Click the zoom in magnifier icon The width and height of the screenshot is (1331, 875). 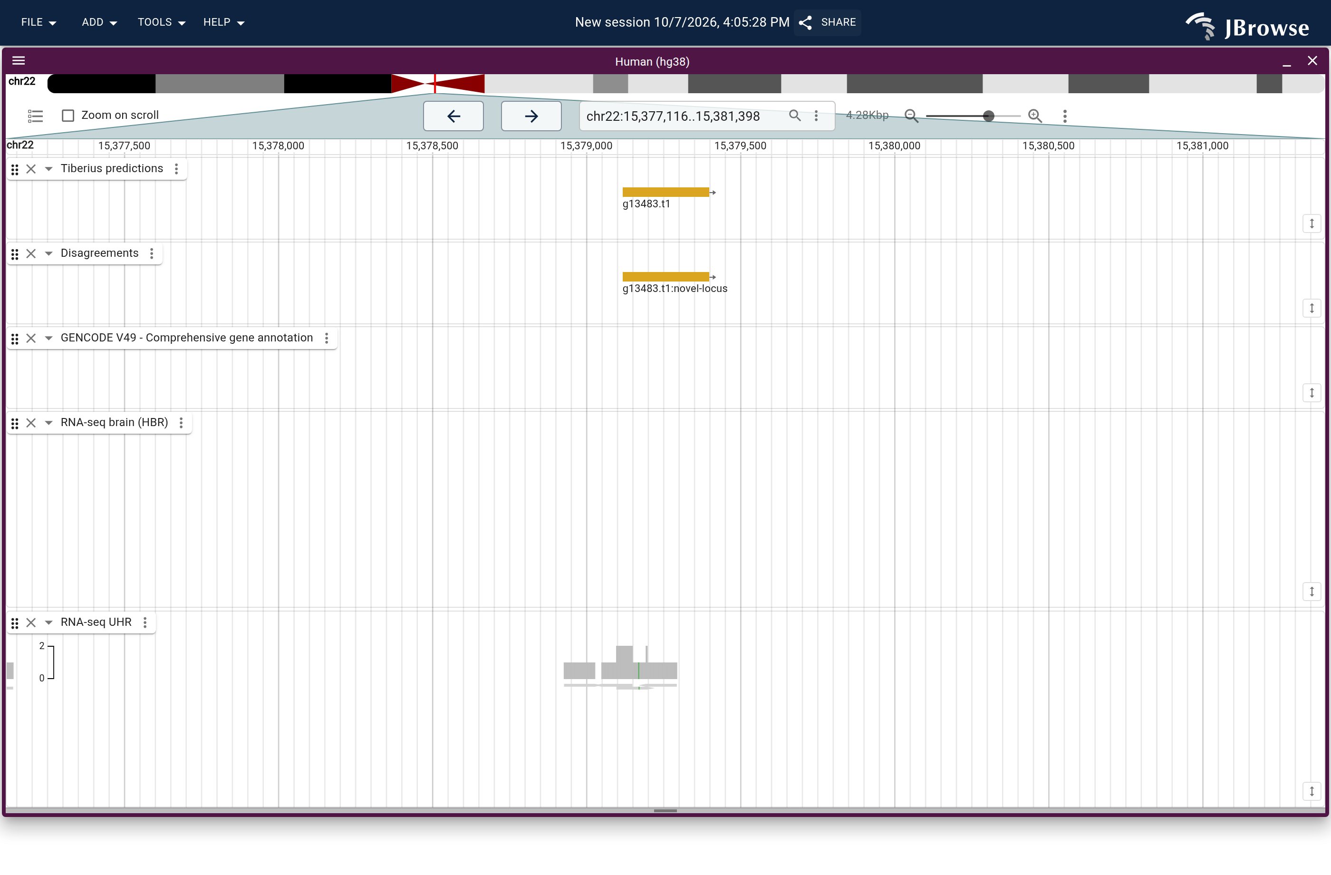pyautogui.click(x=1035, y=116)
